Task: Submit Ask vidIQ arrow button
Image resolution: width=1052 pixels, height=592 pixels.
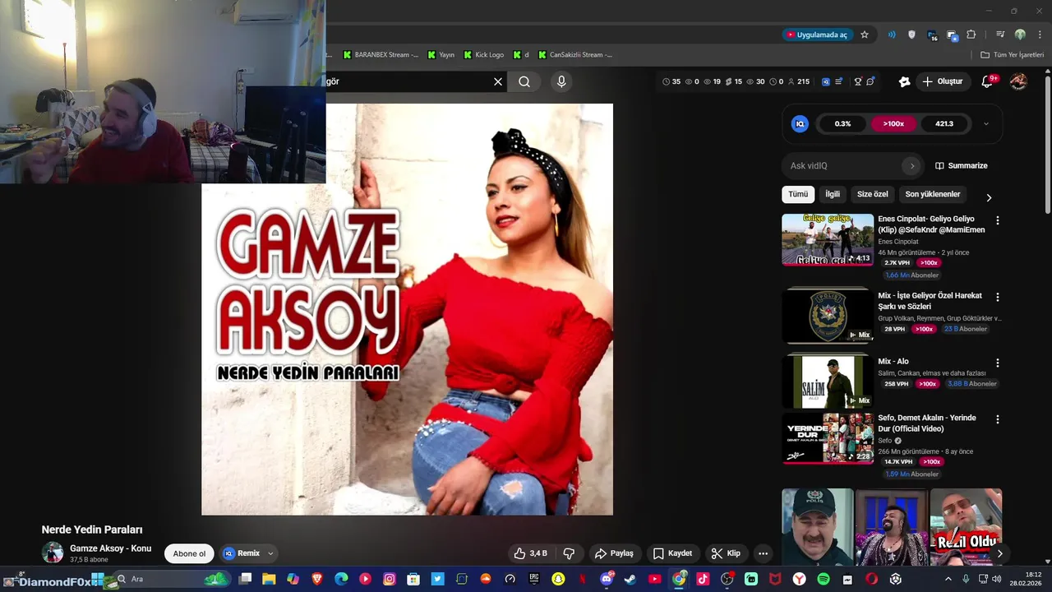Action: click(x=911, y=165)
